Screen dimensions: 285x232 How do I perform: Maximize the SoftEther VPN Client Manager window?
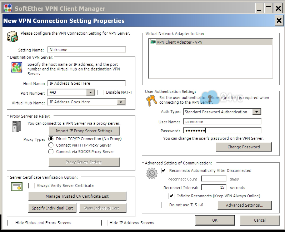click(269, 9)
